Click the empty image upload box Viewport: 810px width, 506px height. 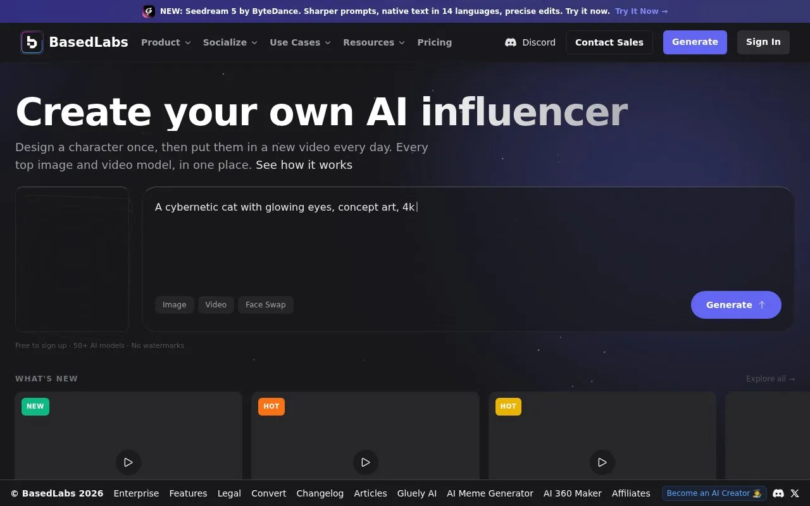(x=72, y=259)
